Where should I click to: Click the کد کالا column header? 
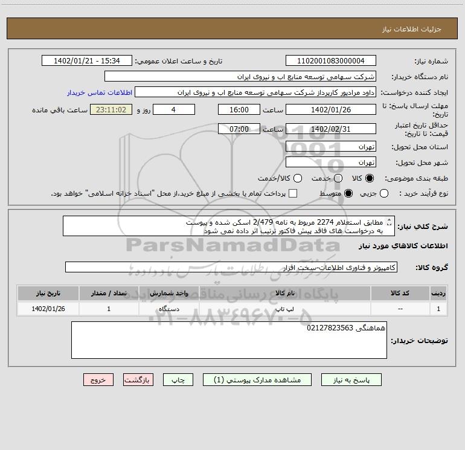click(x=400, y=293)
